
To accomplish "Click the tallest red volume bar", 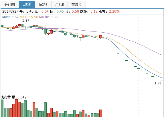I will pyautogui.click(x=16, y=108).
